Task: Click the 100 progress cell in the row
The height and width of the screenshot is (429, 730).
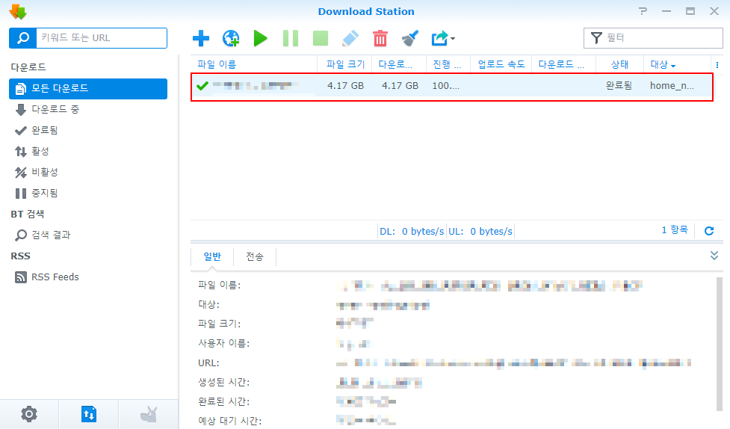Action: tap(445, 86)
